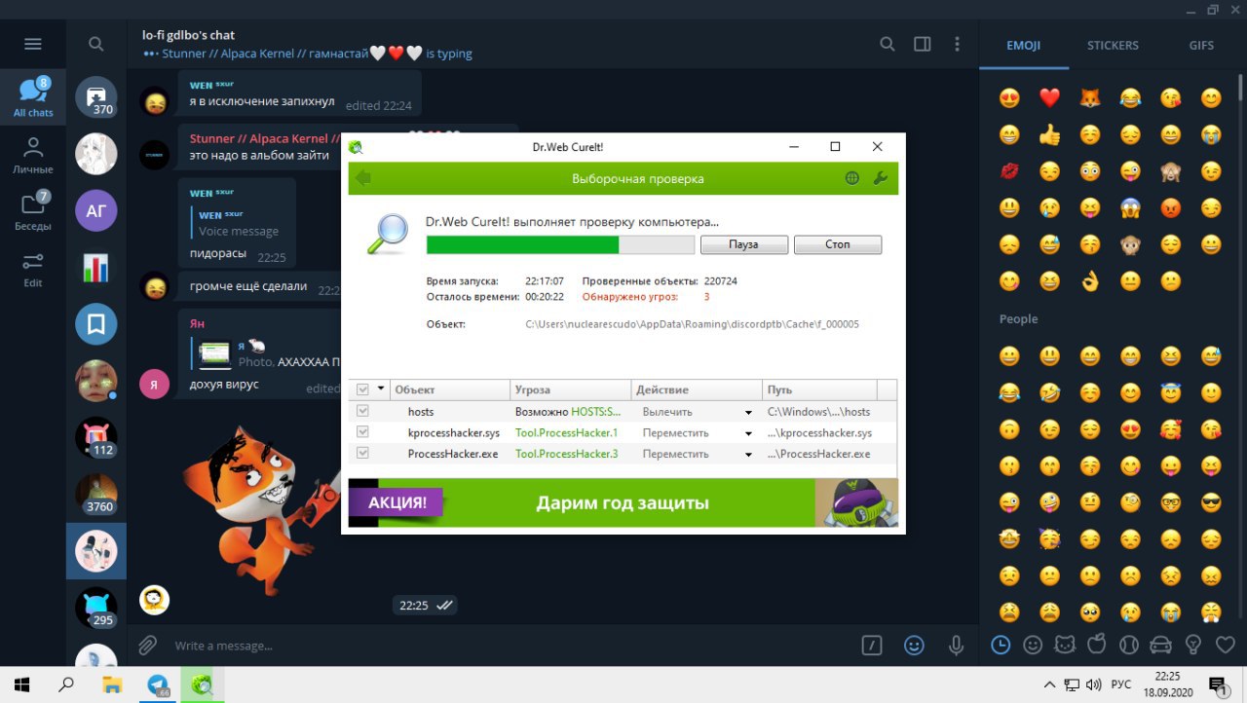
Task: Open the All chats folder
Action: tap(33, 96)
